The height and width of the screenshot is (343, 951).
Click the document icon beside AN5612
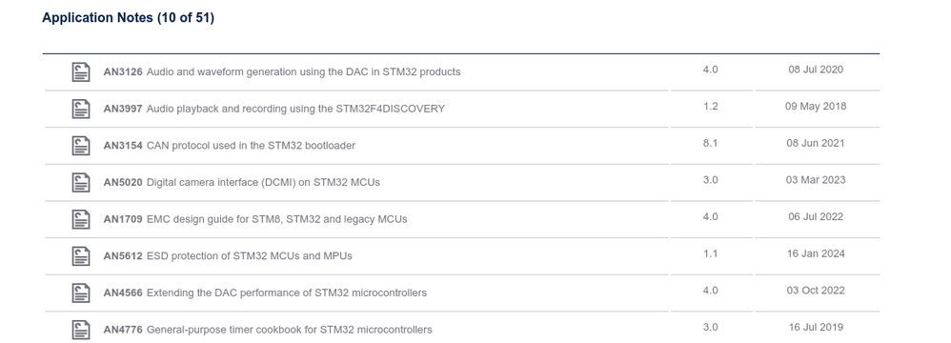81,256
